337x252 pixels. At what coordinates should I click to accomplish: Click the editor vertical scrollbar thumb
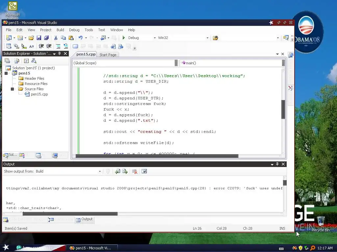tap(283, 109)
